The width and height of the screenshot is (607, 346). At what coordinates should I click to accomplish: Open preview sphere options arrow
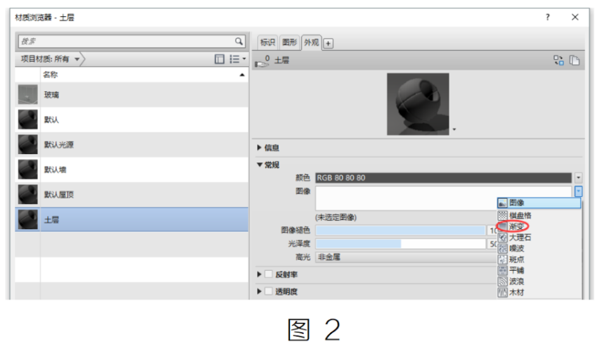(x=454, y=129)
